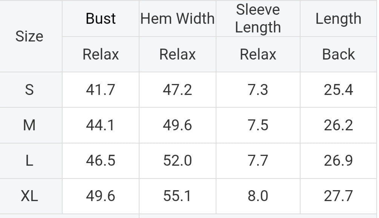Click the 26.2 length value for M
This screenshot has width=379, height=218.
(338, 125)
